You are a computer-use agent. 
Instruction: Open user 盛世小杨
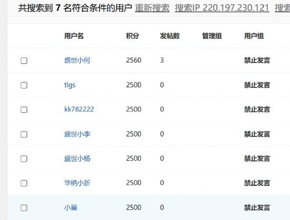(x=77, y=158)
